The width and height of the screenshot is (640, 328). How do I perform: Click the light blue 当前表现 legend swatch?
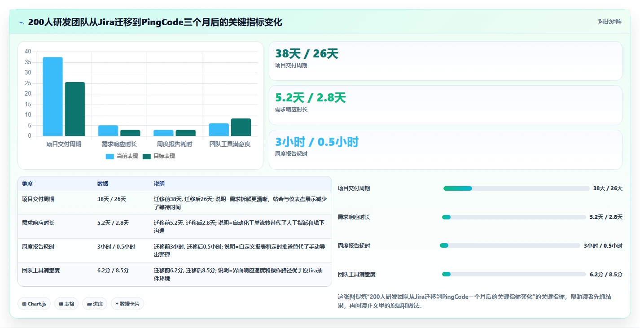110,156
